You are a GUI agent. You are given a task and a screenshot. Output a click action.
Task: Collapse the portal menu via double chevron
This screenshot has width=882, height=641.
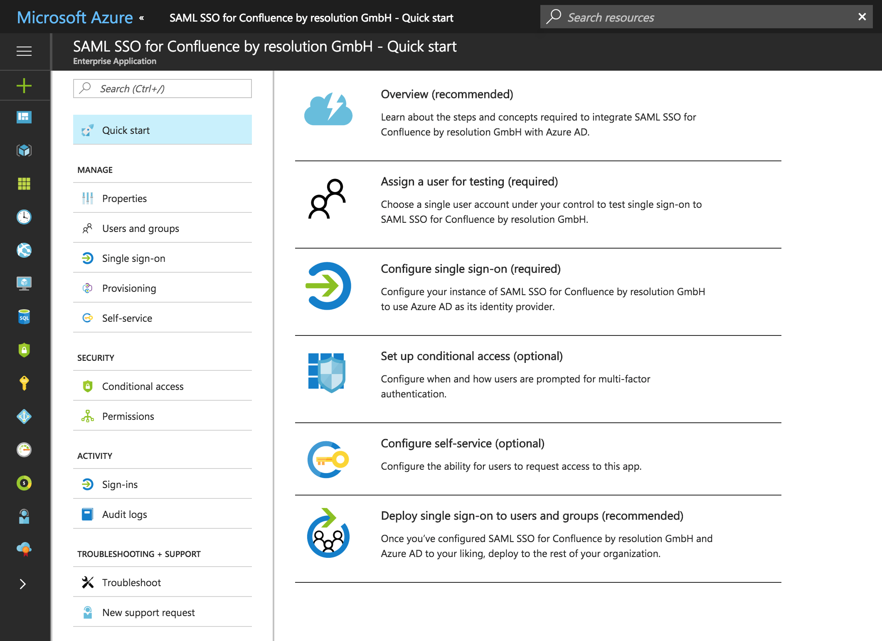(142, 18)
